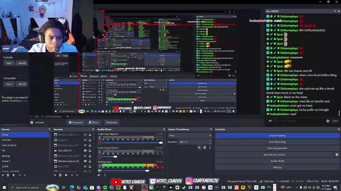Open source Properties button
Image resolution: width=341 pixels, height=191 pixels.
point(76,123)
